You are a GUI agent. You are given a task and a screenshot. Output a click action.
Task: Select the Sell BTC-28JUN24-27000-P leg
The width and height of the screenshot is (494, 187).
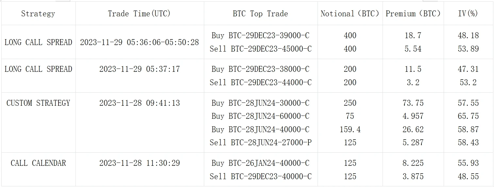(260, 143)
